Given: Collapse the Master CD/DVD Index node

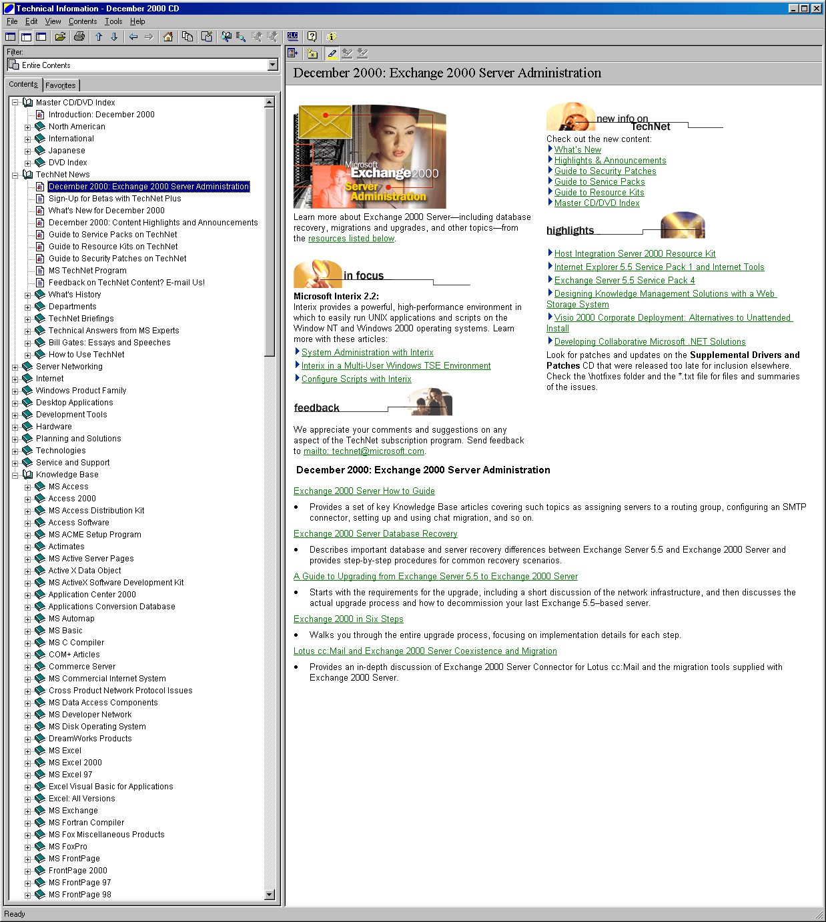Looking at the screenshot, I should [15, 103].
